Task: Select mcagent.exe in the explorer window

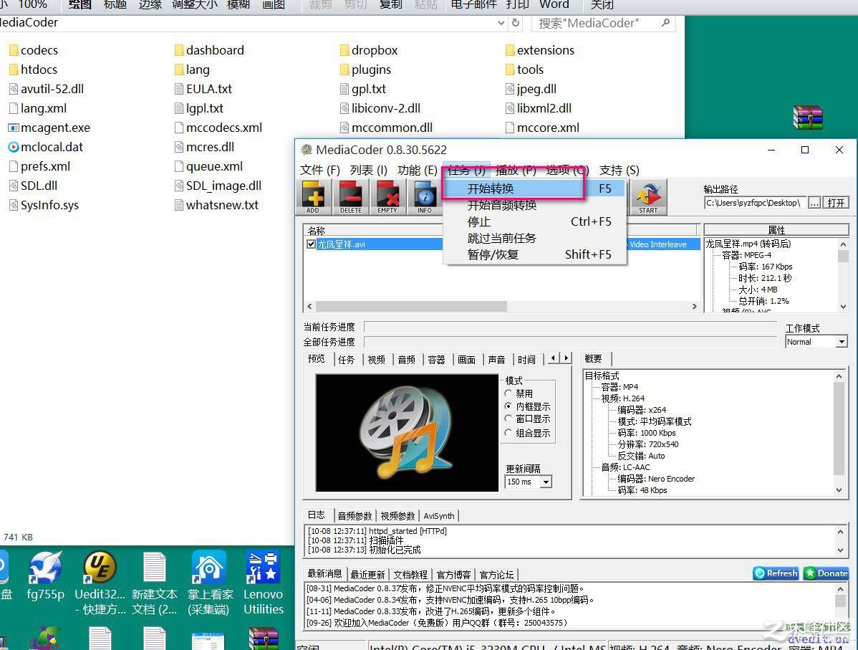Action: click(x=49, y=128)
